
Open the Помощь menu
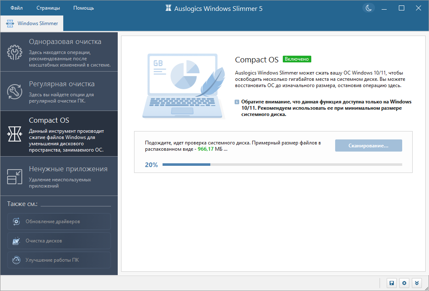tap(83, 8)
